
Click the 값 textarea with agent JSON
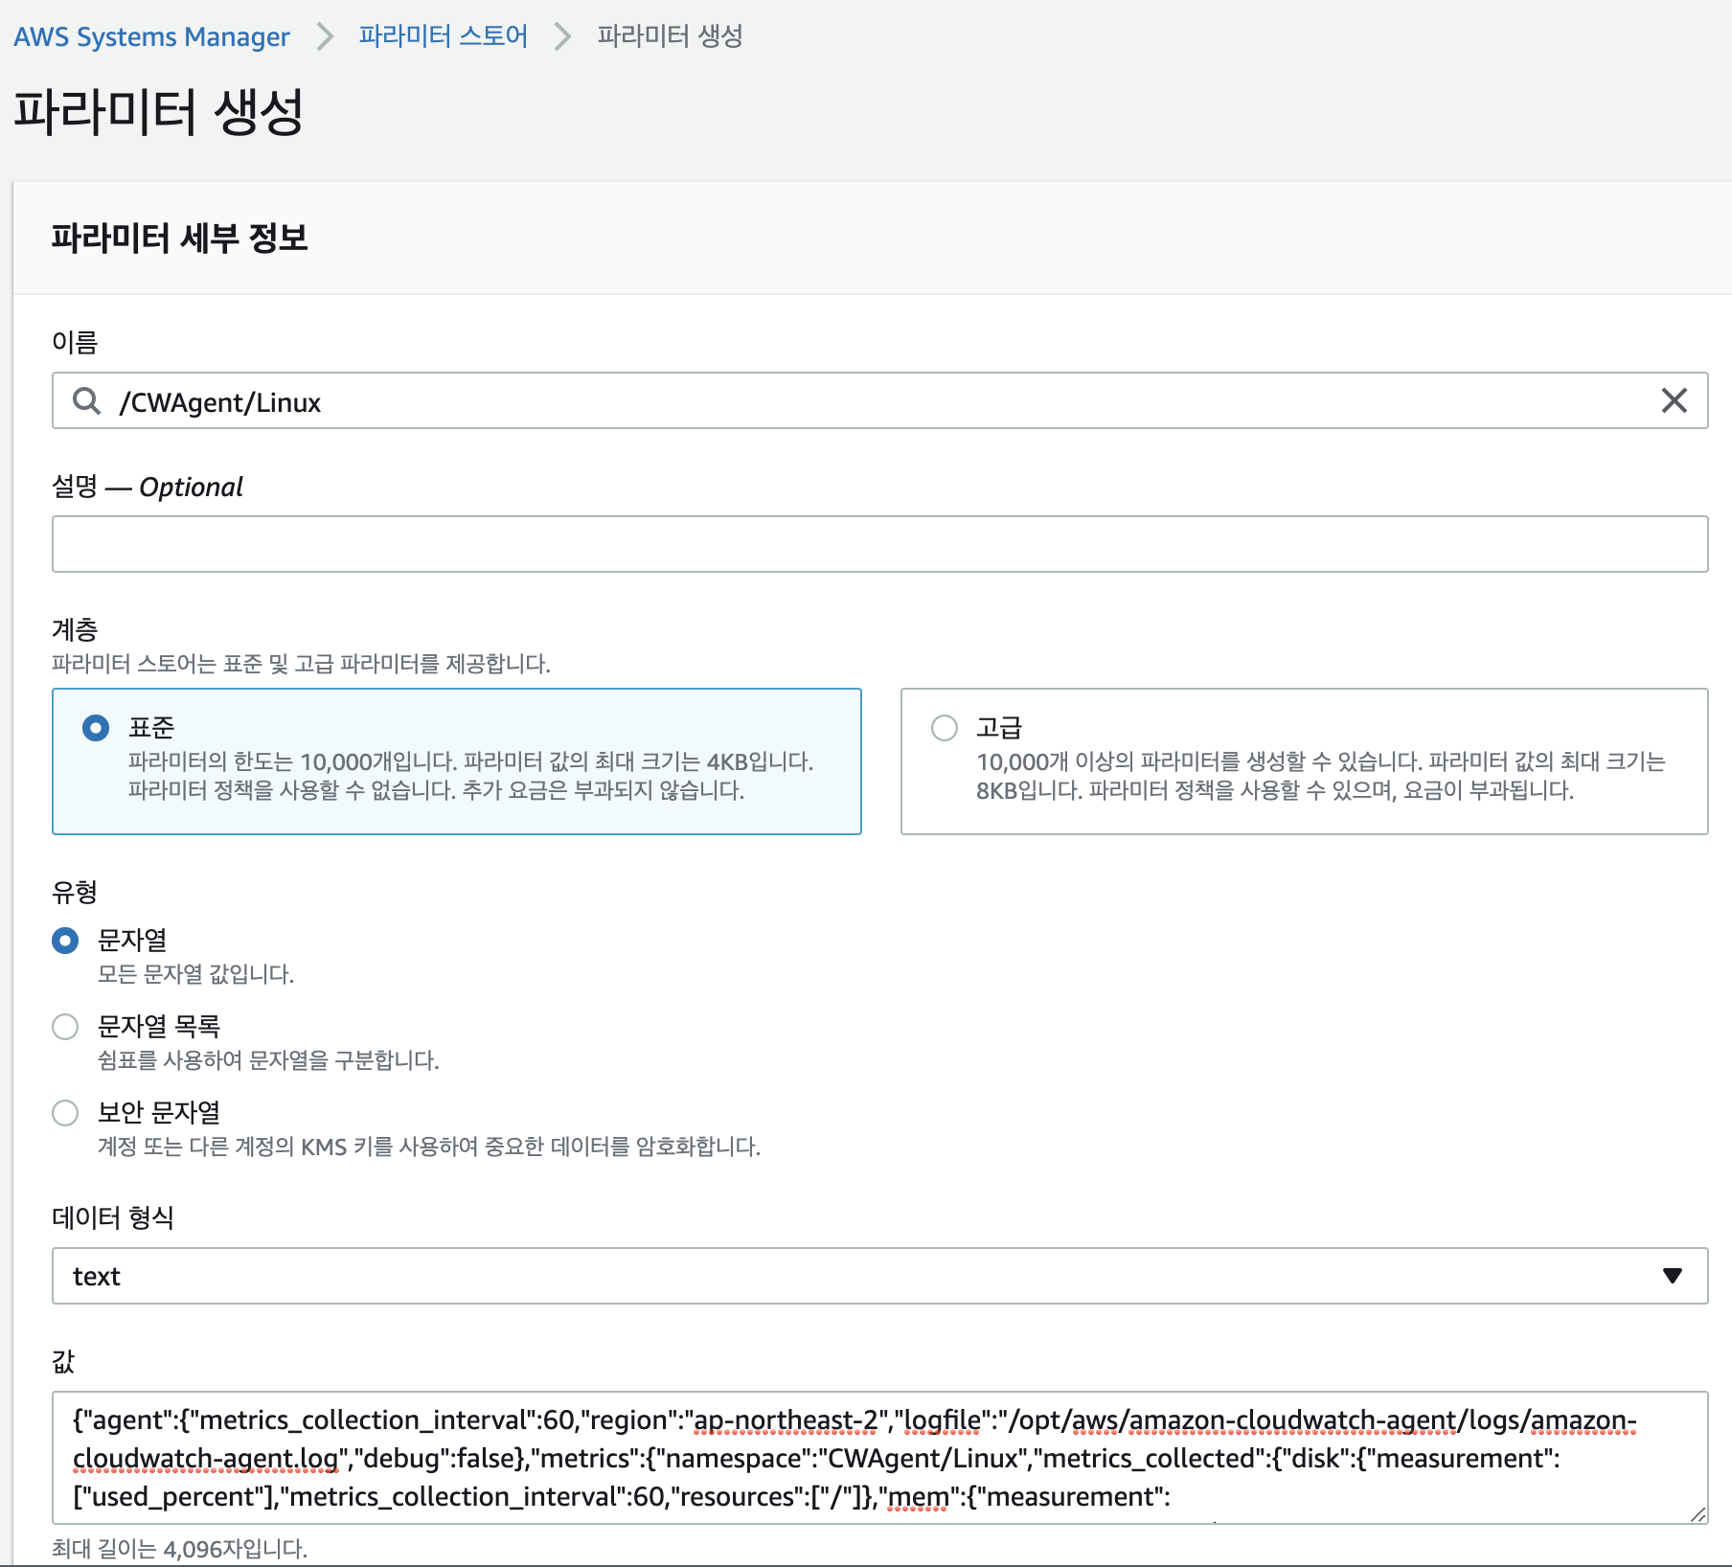pyautogui.click(x=879, y=1458)
